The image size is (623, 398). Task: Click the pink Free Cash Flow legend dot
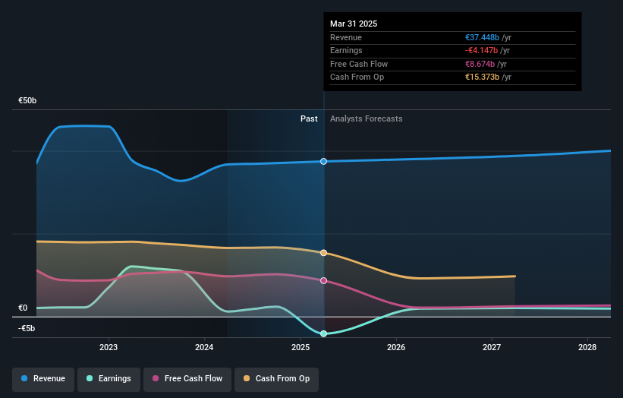[156, 378]
